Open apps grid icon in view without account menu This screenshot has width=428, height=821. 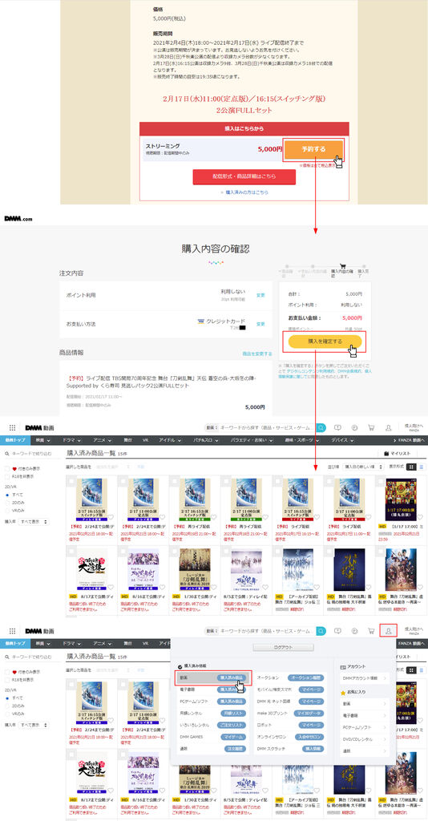(x=12, y=427)
